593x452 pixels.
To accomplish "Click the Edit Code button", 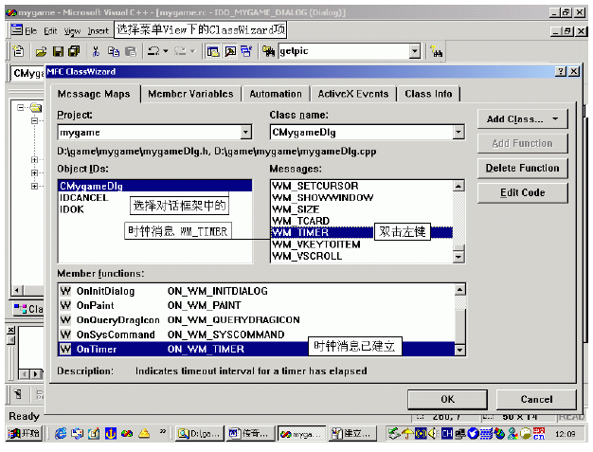I will 523,193.
